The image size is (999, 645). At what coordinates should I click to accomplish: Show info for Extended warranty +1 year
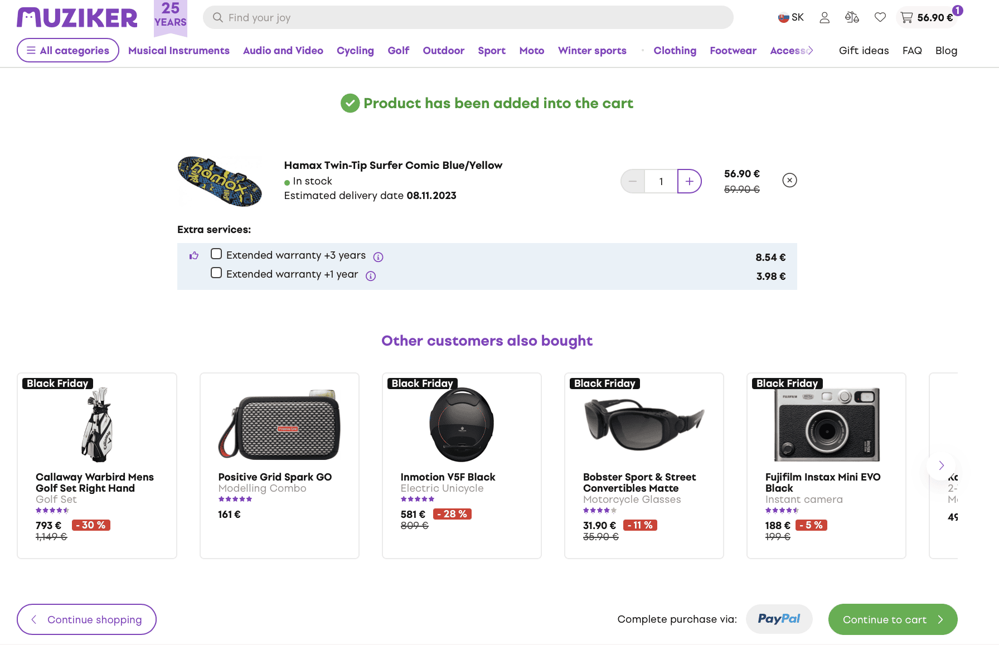pyautogui.click(x=371, y=276)
